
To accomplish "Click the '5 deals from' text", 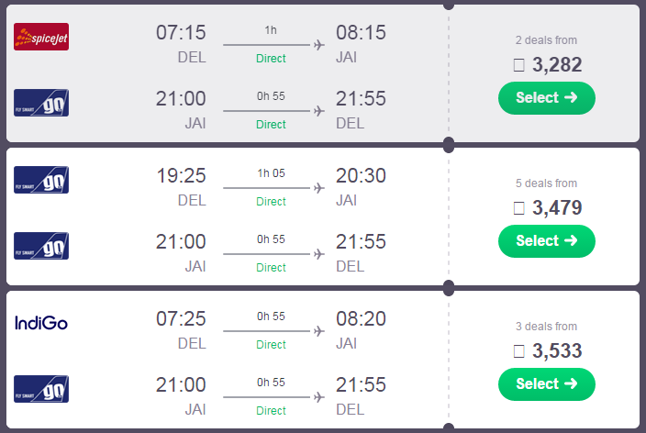I will pyautogui.click(x=546, y=183).
